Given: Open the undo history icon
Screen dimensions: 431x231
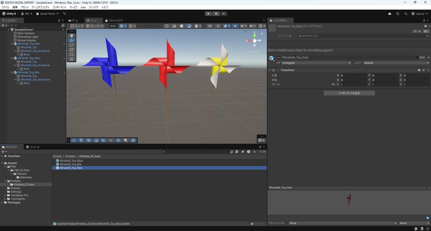Looking at the screenshot, I should click(x=398, y=13).
